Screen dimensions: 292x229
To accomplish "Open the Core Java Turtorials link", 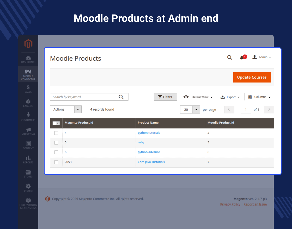I will pos(151,162).
